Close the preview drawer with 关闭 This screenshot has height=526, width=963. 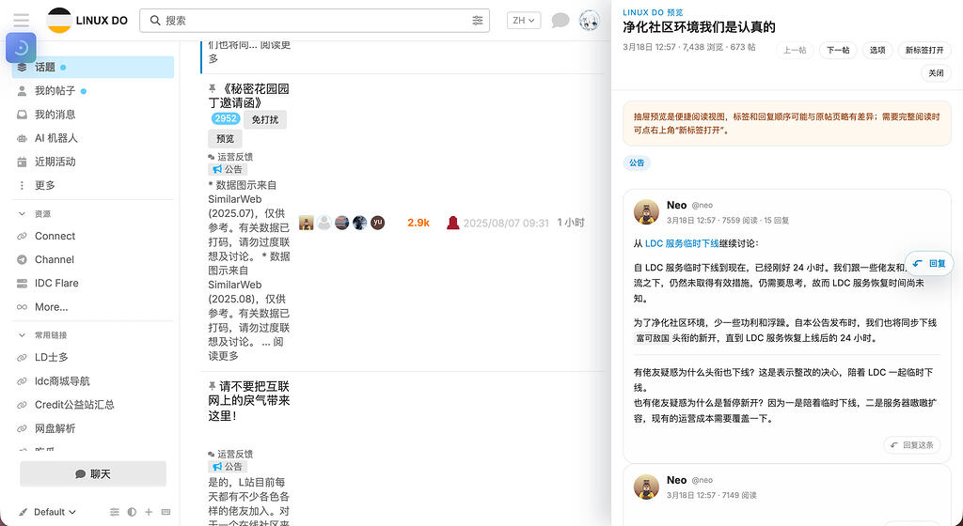click(x=936, y=73)
